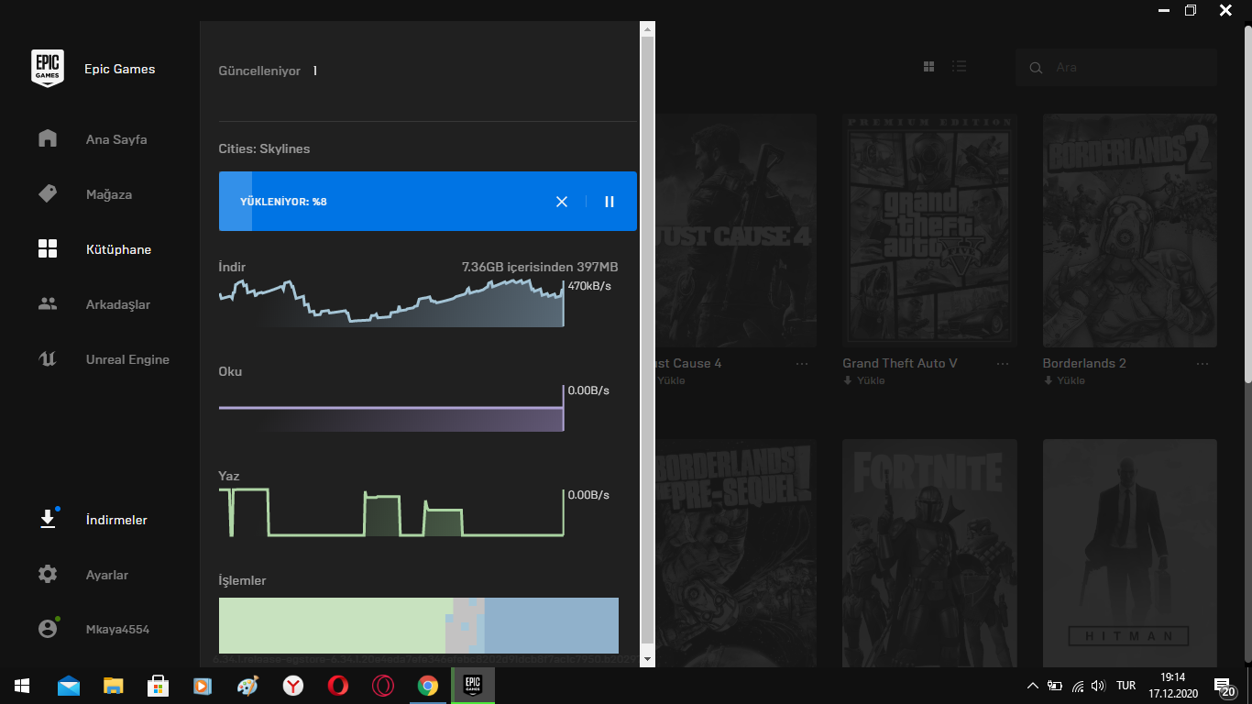Click TUR language indicator
The height and width of the screenshot is (704, 1252).
pyautogui.click(x=1126, y=686)
